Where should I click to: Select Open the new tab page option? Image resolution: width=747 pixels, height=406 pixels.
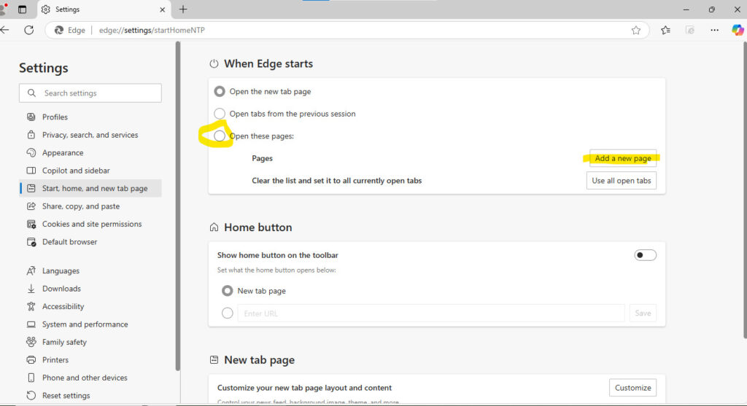click(219, 91)
